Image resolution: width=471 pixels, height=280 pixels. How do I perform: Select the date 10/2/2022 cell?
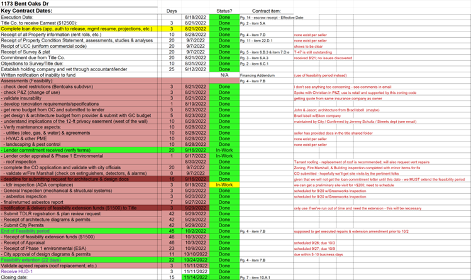195,231
